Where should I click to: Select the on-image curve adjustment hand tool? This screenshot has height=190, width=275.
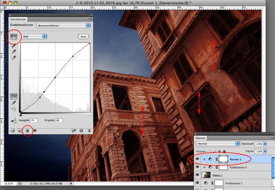pos(14,37)
